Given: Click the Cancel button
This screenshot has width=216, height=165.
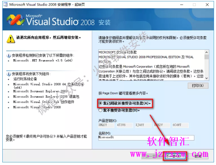Looking at the screenshot, I should click(x=198, y=156).
